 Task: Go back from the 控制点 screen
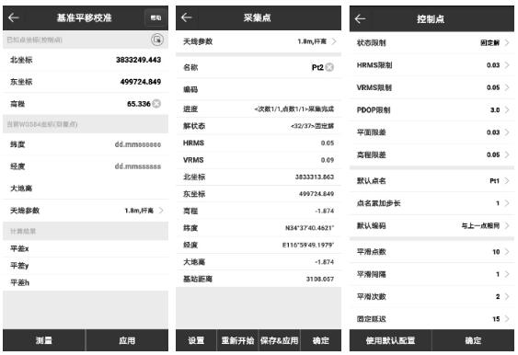tap(360, 18)
